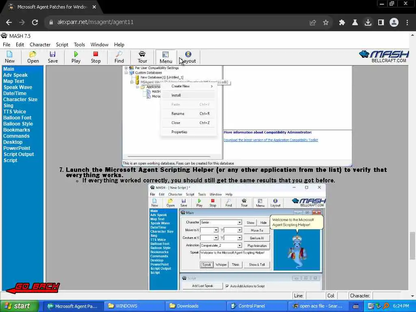Open the Chrome downloads icon
This screenshot has width=416, height=312.
[x=368, y=23]
